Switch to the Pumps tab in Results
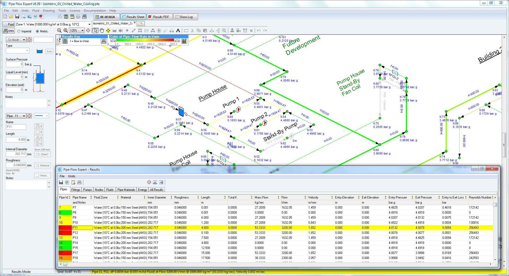Screen dimensions: 509x276 pos(87,190)
